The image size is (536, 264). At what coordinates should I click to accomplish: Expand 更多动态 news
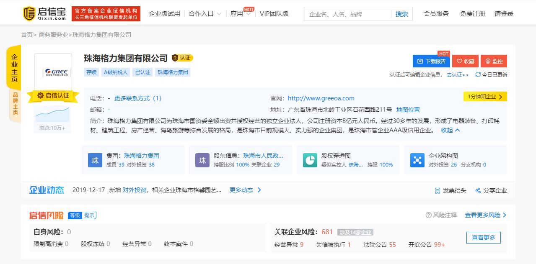pyautogui.click(x=245, y=190)
